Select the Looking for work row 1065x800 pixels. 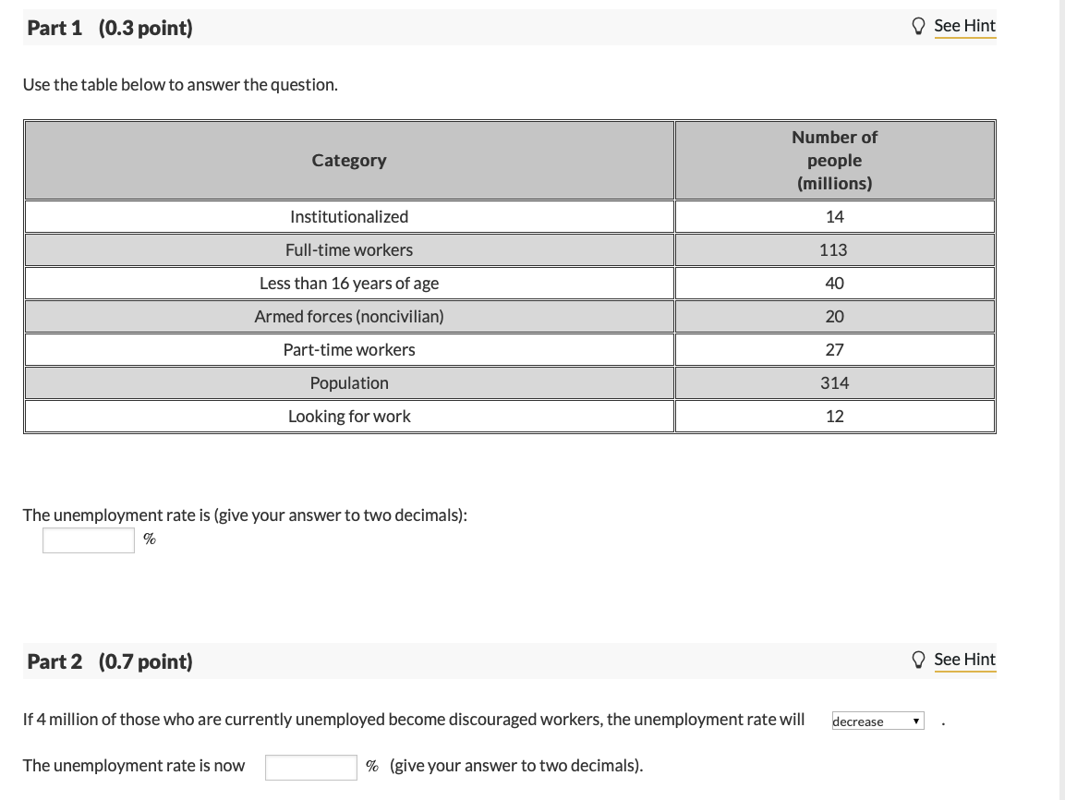point(348,416)
